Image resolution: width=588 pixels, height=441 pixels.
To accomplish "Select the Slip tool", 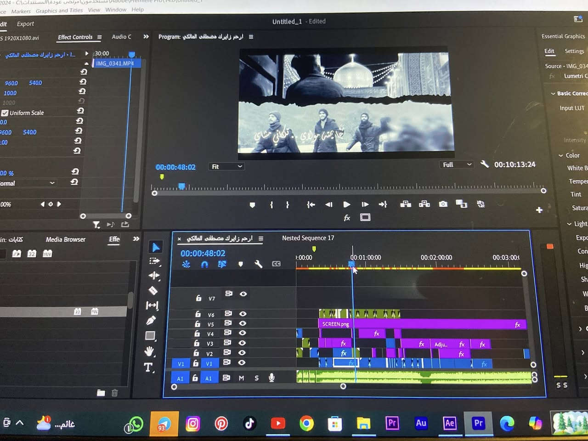I will coord(152,305).
